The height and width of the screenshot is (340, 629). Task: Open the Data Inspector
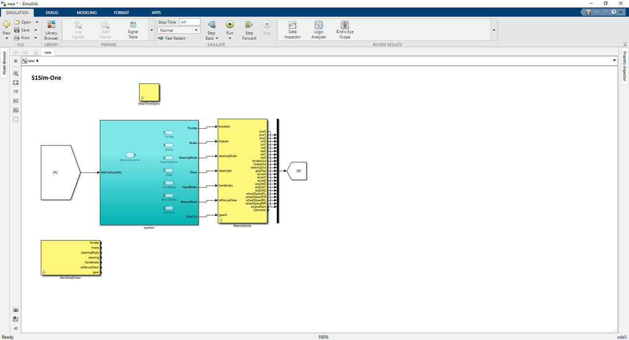292,30
